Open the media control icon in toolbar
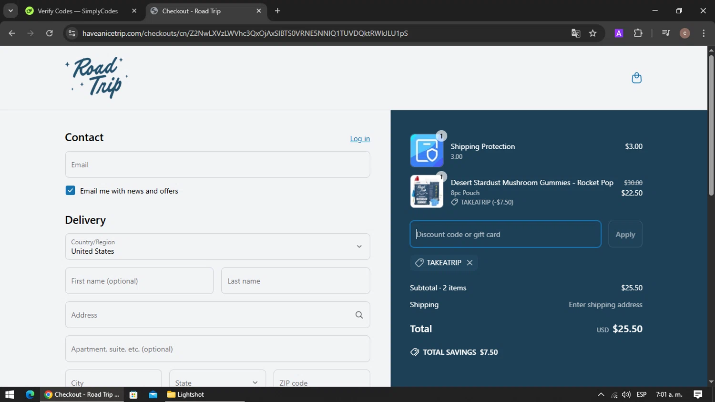The height and width of the screenshot is (402, 715). [666, 33]
